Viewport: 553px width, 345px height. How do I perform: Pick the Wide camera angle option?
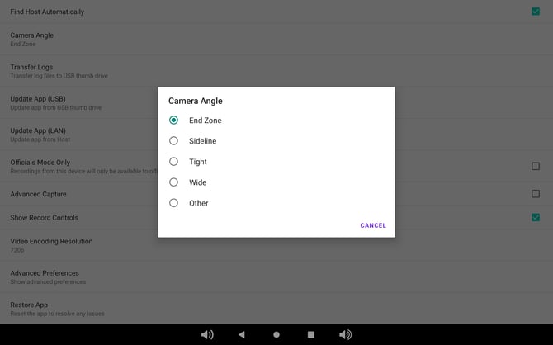[x=173, y=182]
